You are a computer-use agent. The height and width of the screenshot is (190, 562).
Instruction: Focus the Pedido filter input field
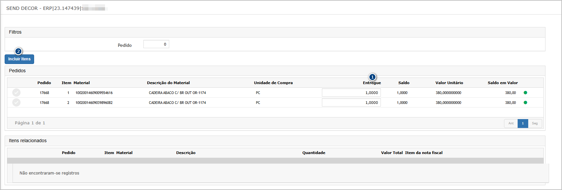[156, 44]
